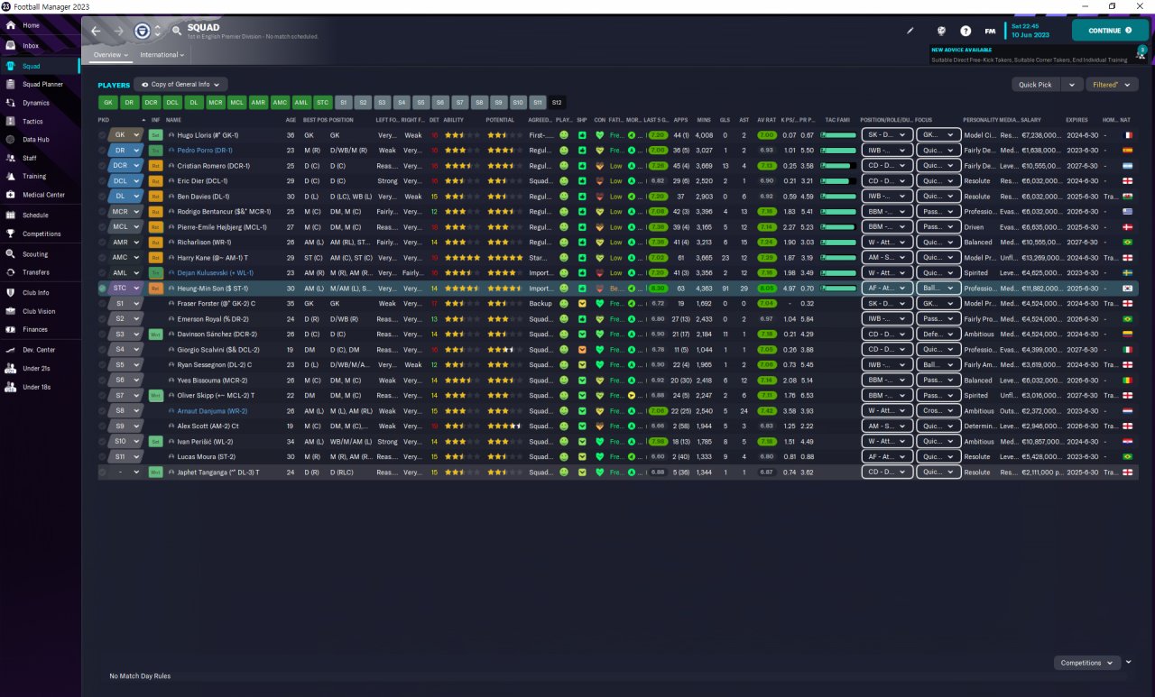This screenshot has height=697, width=1155.
Task: Toggle pick selection for Rodrigo Bentancur row
Action: click(103, 212)
